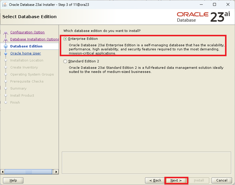235x185 pixels.
Task: Click the Operating System Groups step text
Action: point(32,74)
